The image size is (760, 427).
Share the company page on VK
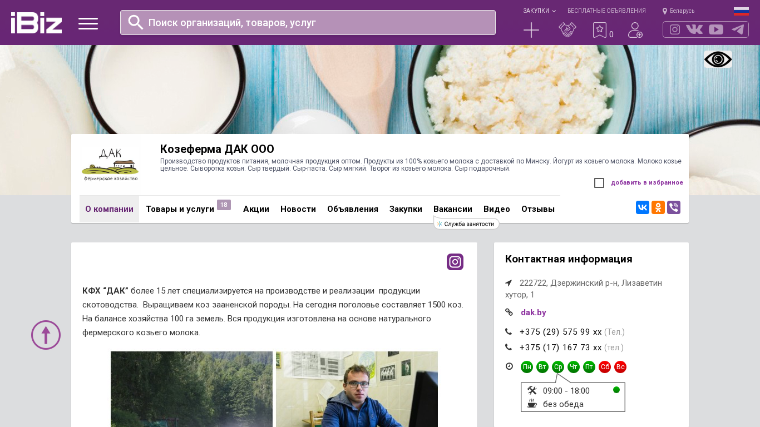(x=643, y=207)
